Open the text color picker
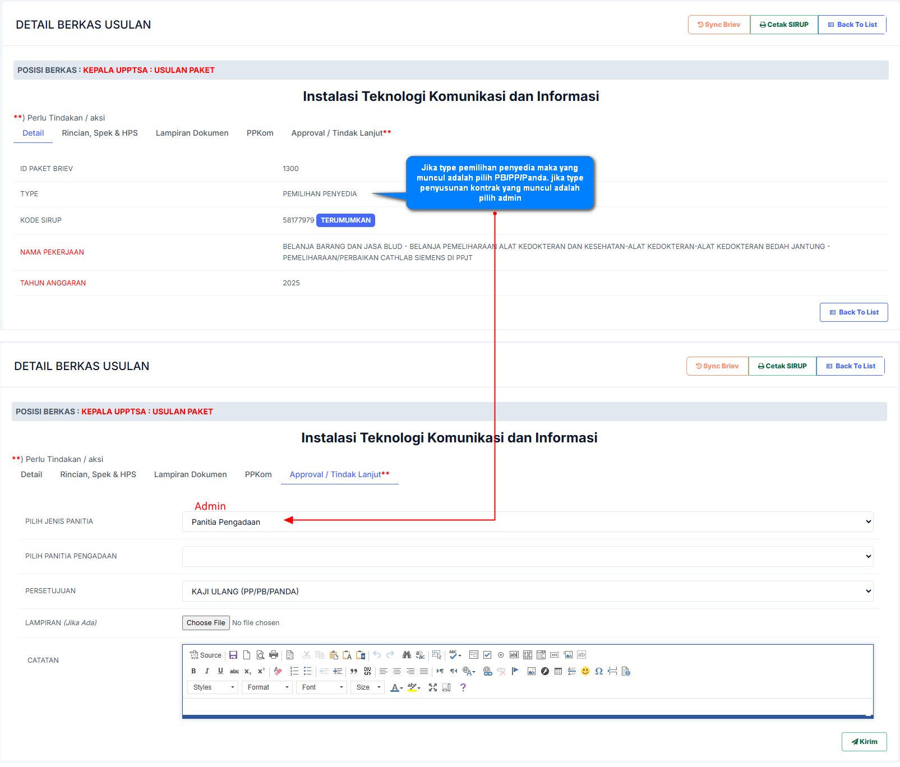Viewport: 900px width, 767px height. point(396,687)
